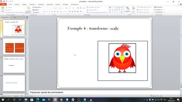Click the bullets list icon

70,8
